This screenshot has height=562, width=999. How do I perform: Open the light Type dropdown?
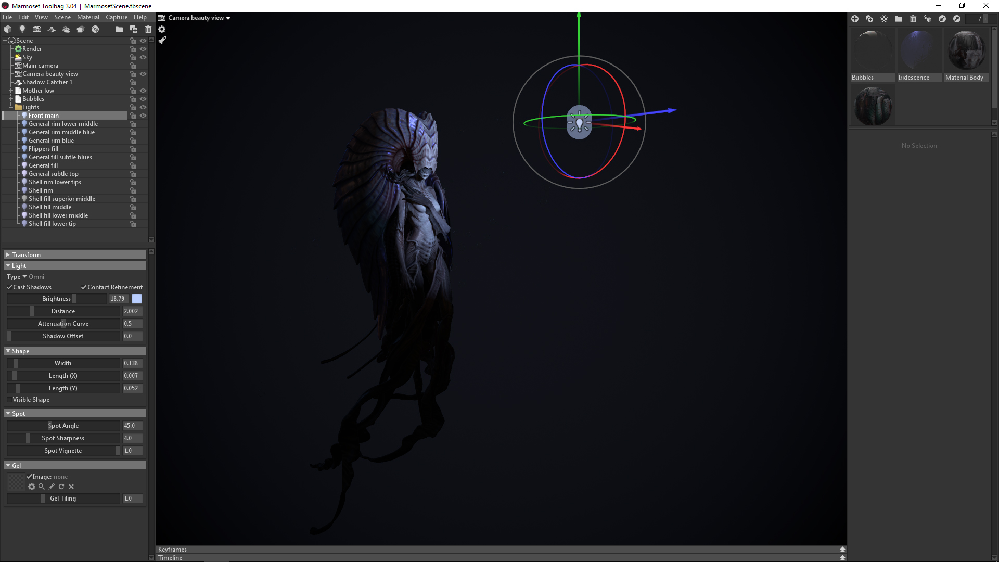pyautogui.click(x=24, y=277)
